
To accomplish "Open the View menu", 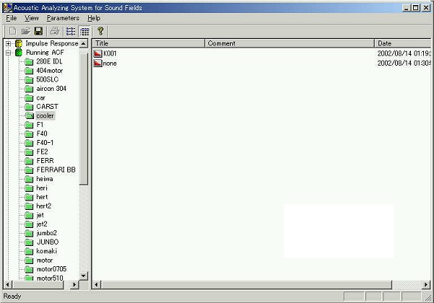I will (x=32, y=17).
